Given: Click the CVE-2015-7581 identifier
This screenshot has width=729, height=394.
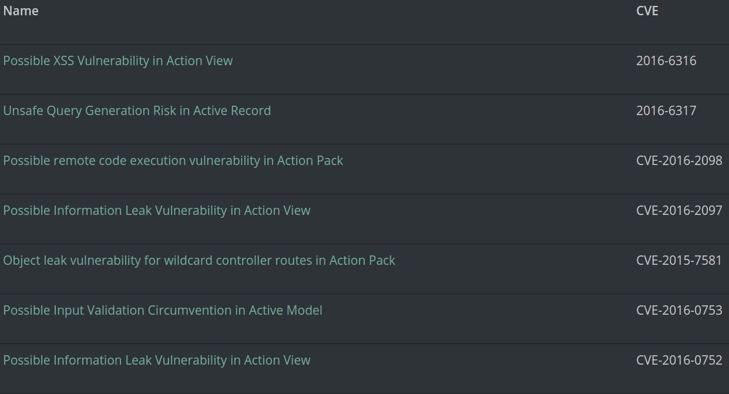Looking at the screenshot, I should point(679,260).
